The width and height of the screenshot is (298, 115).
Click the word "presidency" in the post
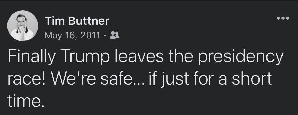[x=241, y=56]
